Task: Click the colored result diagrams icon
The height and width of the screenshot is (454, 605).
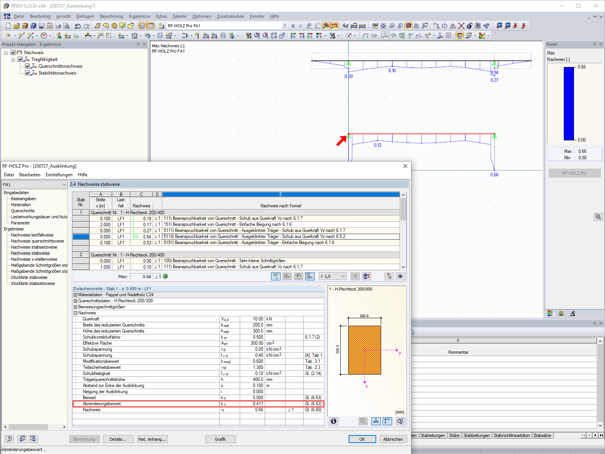Action: click(366, 277)
